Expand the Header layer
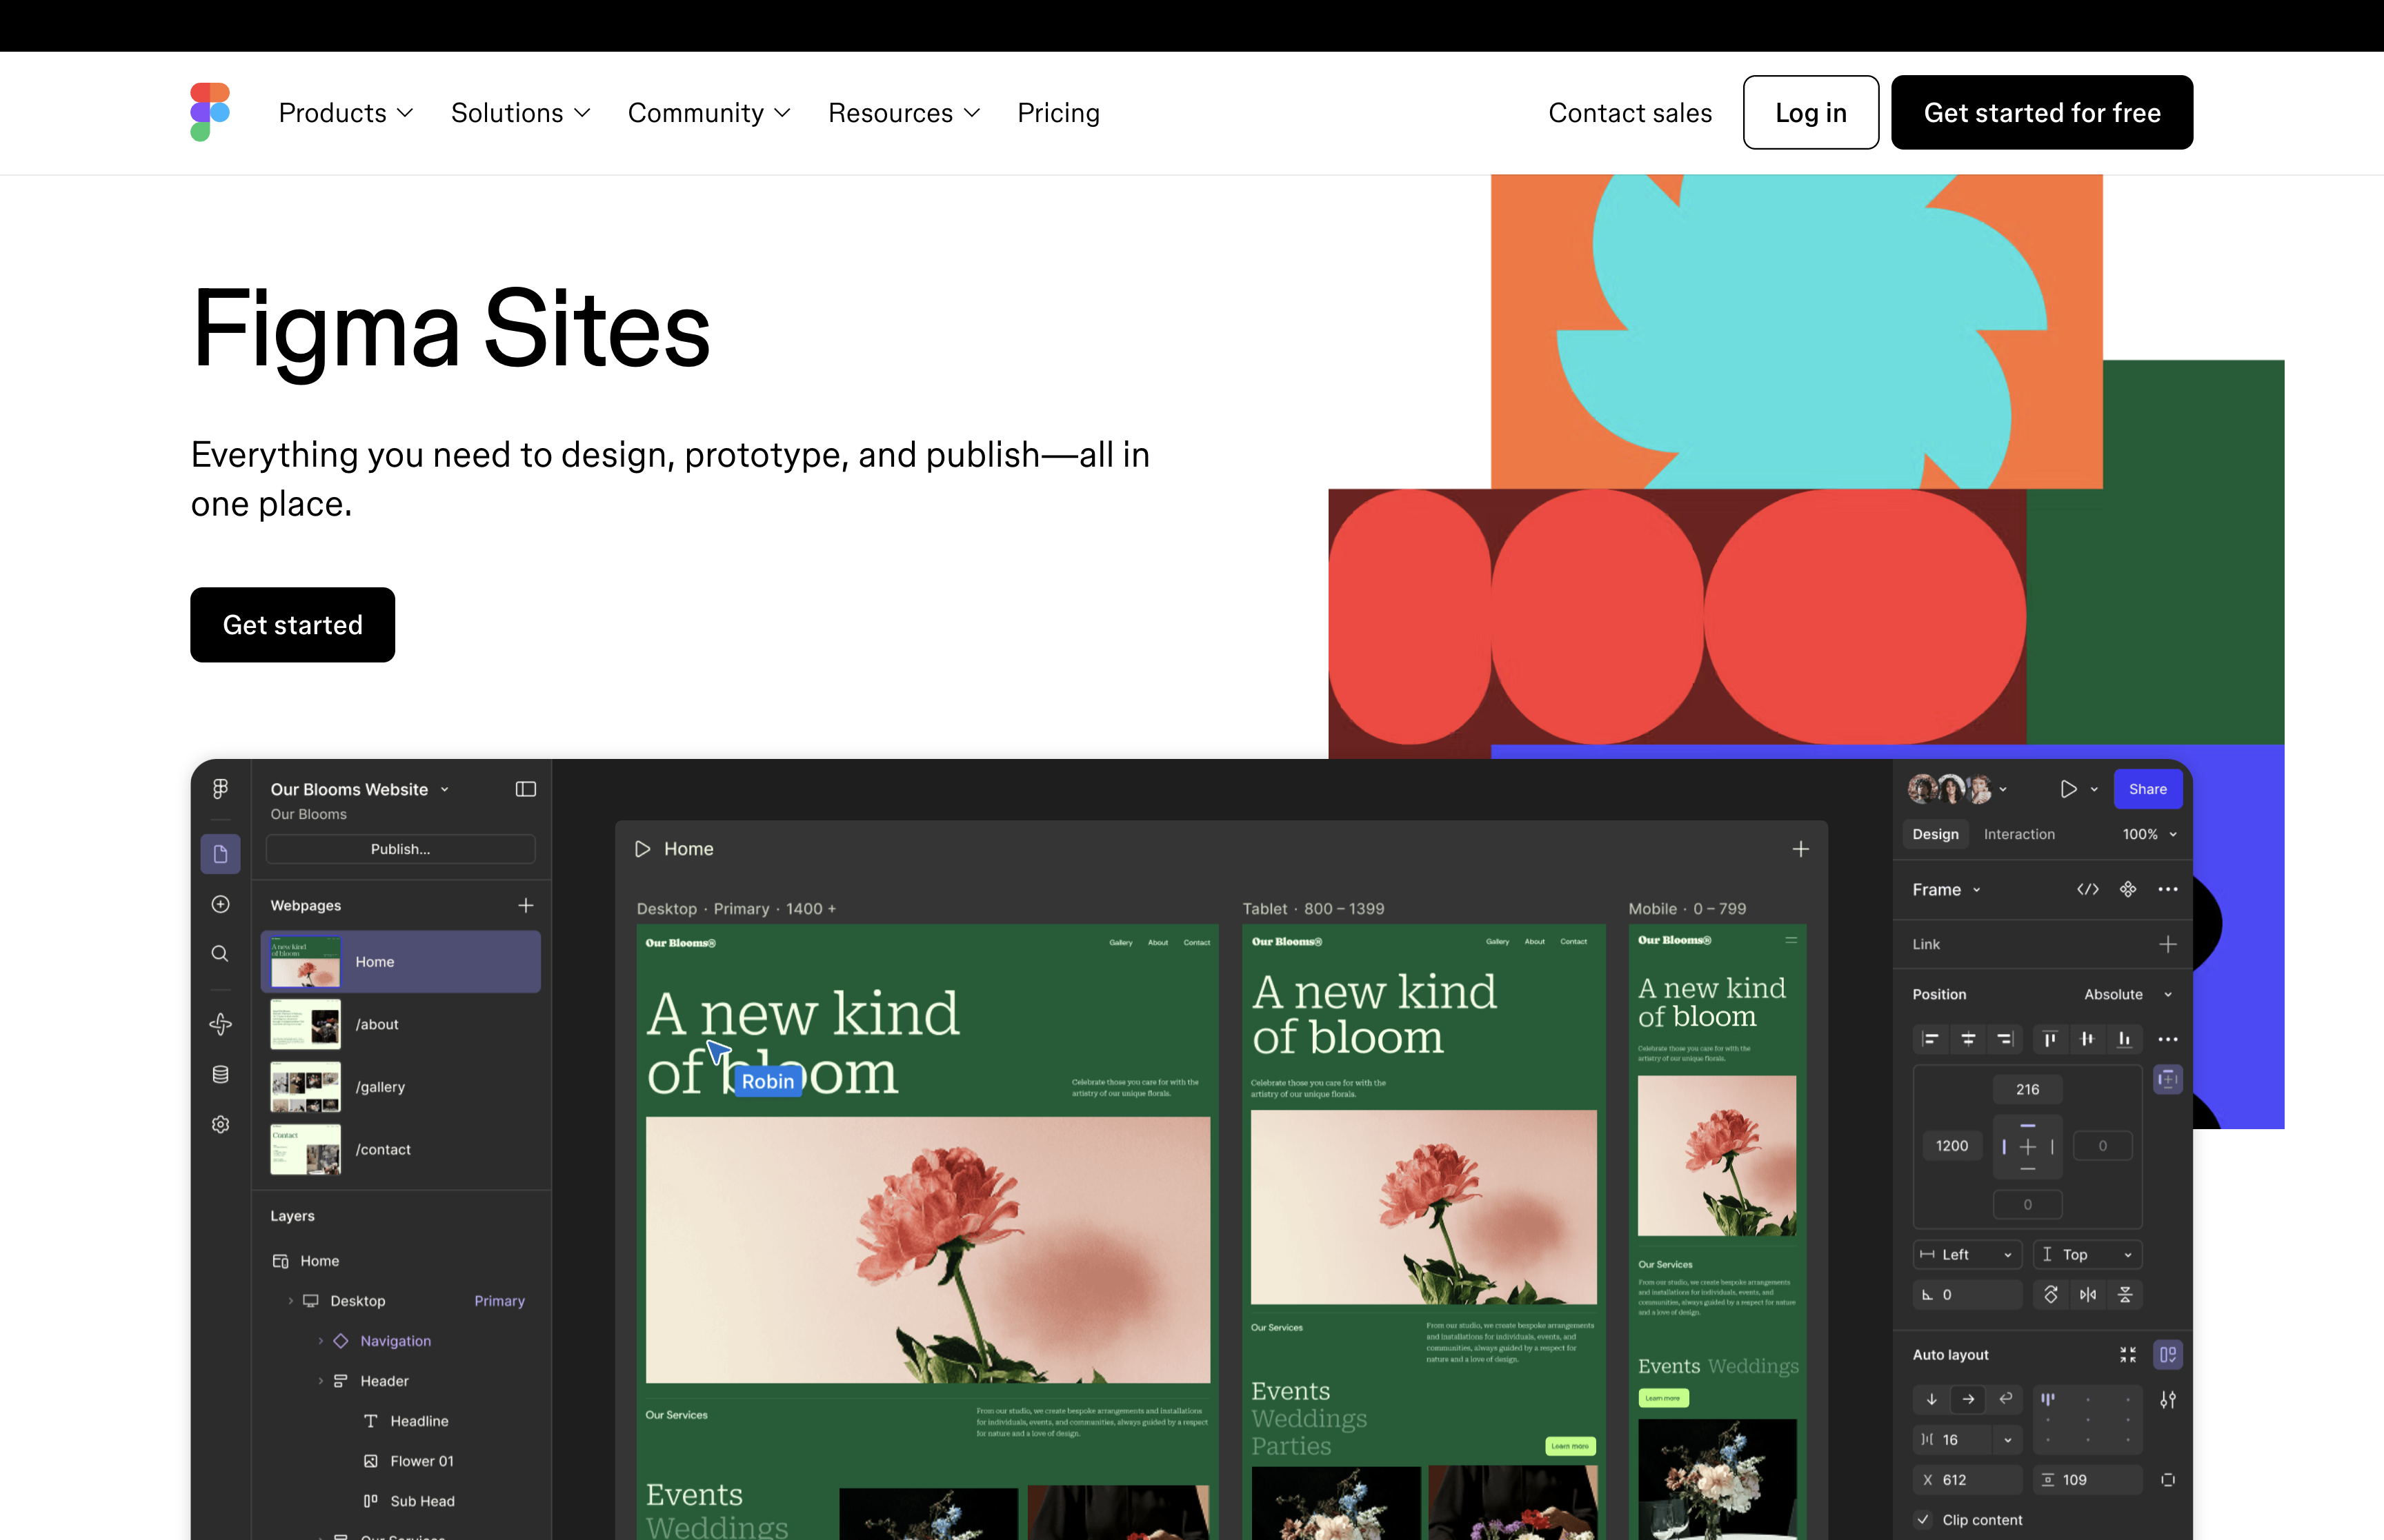Screen dimensions: 2384x1540 321,1380
